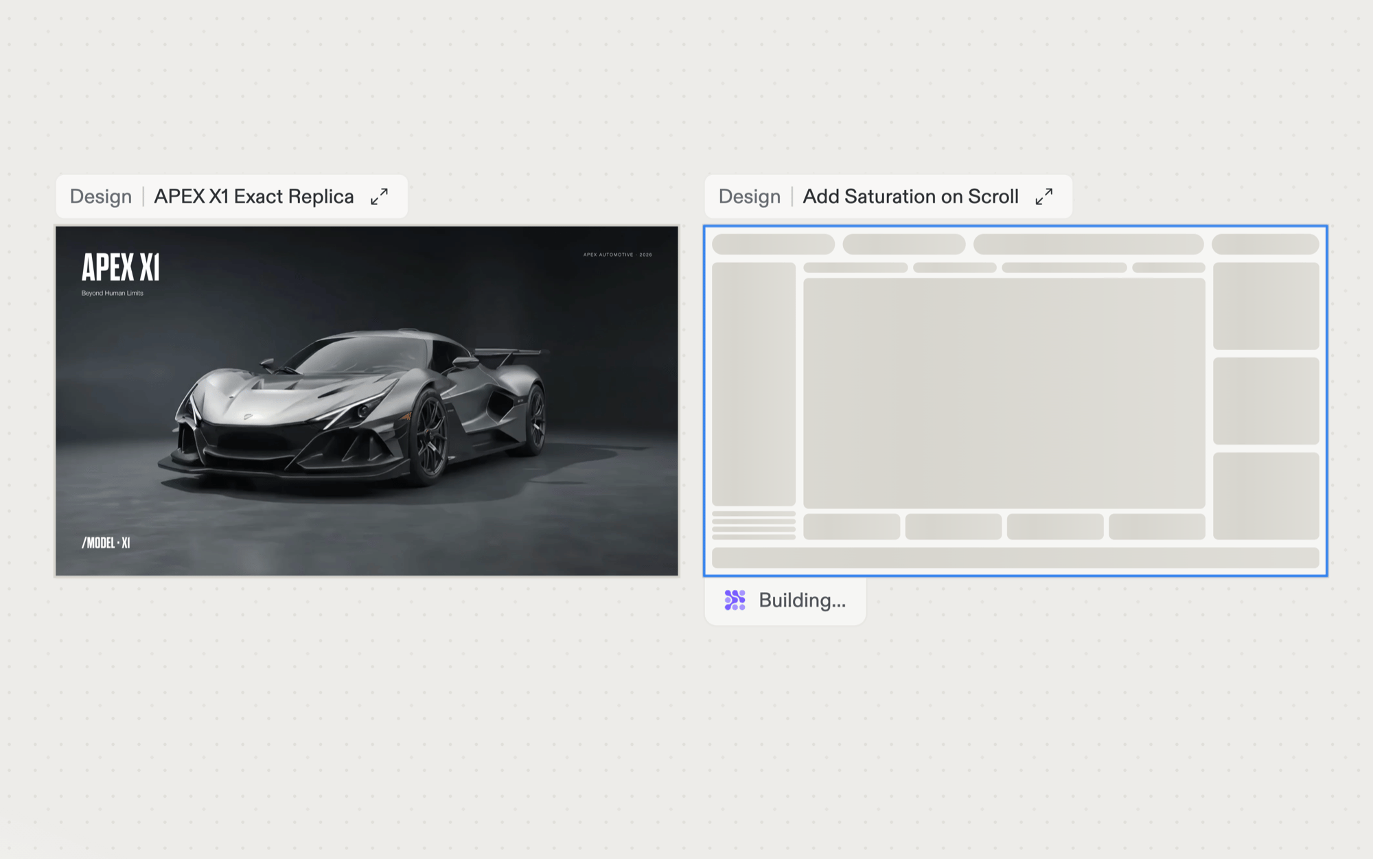This screenshot has width=1373, height=859.
Task: Click the purple Building status icon
Action: click(x=735, y=600)
